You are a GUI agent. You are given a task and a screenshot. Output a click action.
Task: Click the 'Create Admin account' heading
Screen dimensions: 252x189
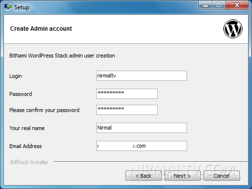click(x=41, y=29)
